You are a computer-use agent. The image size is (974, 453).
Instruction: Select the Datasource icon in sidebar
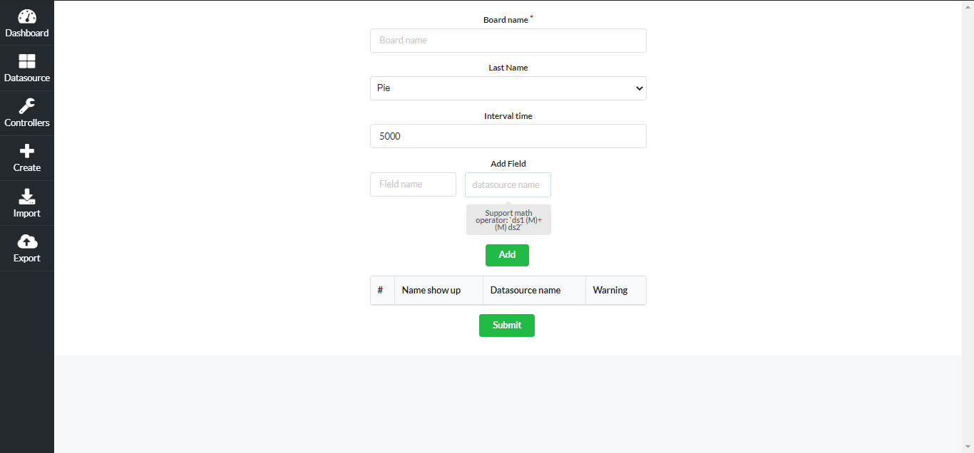26,68
